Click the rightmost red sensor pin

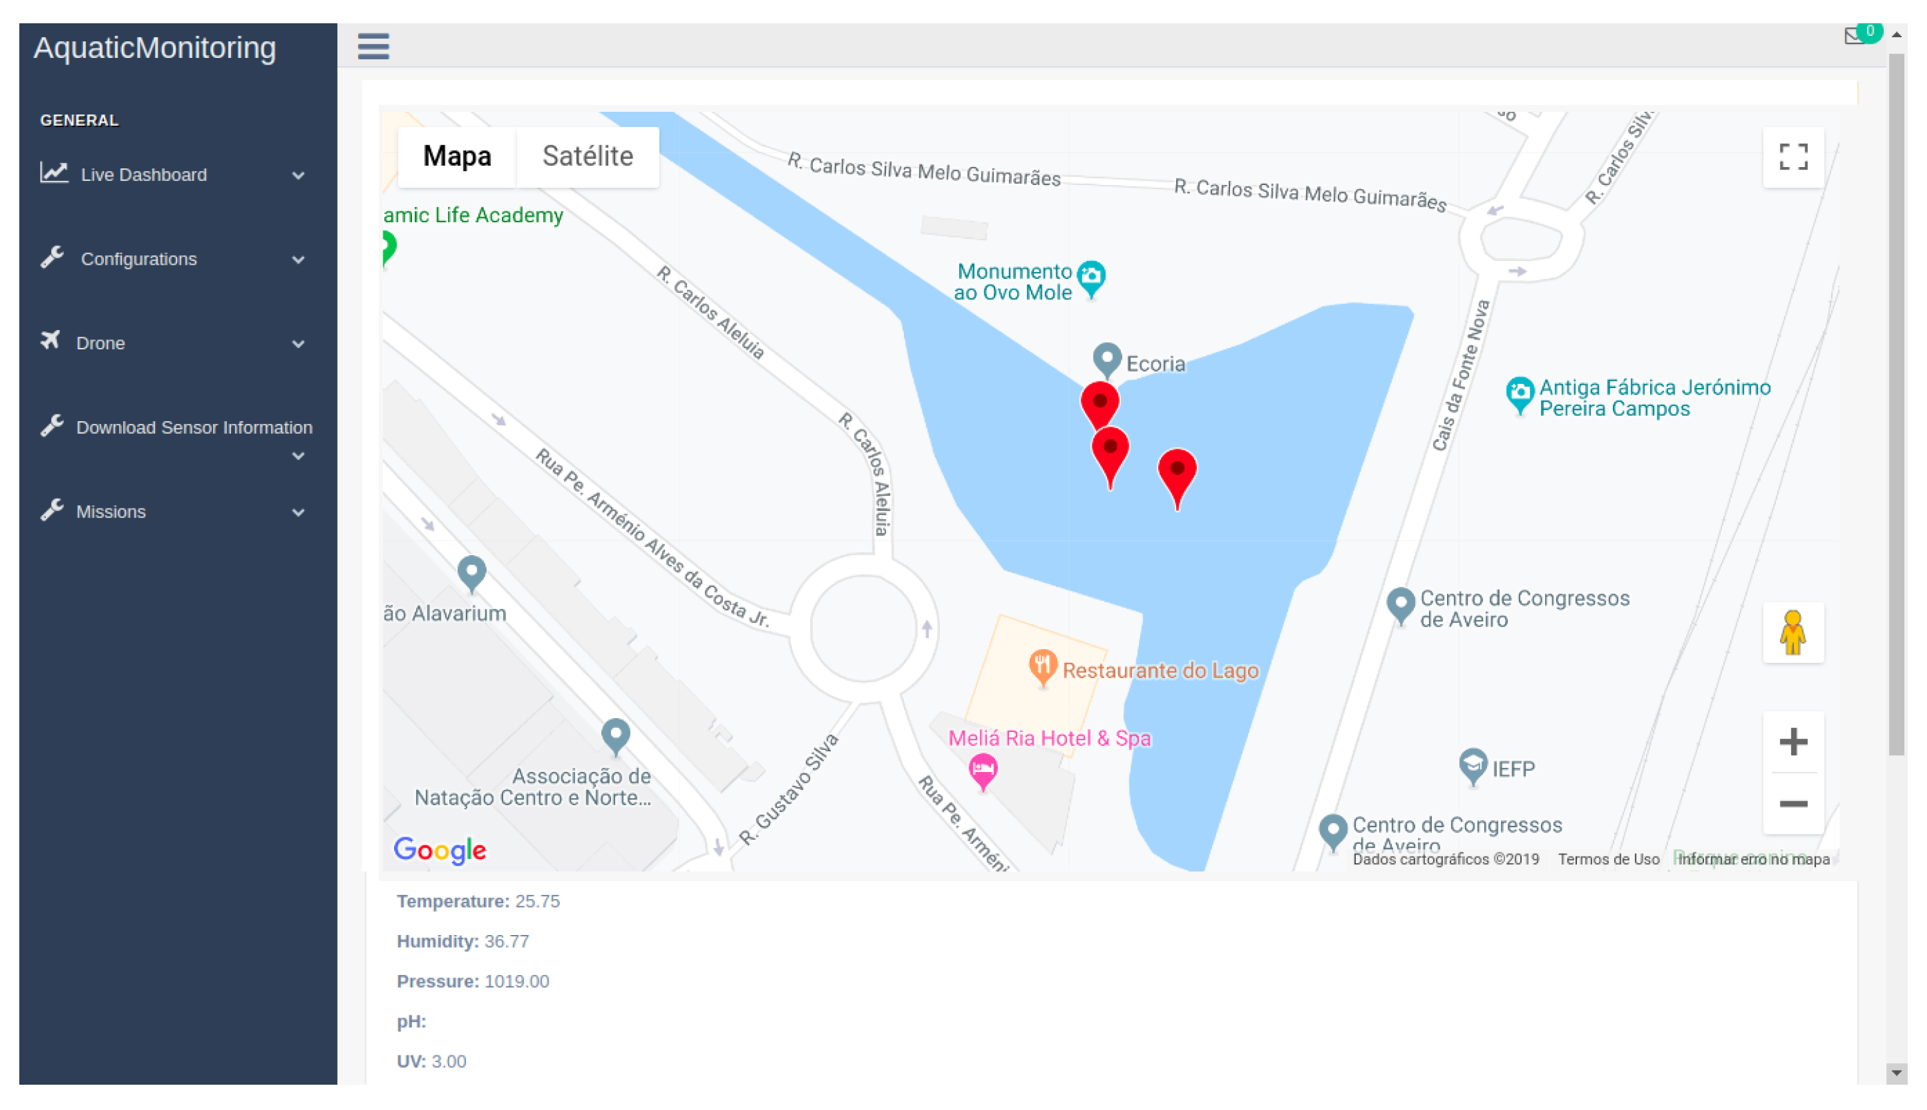1177,472
